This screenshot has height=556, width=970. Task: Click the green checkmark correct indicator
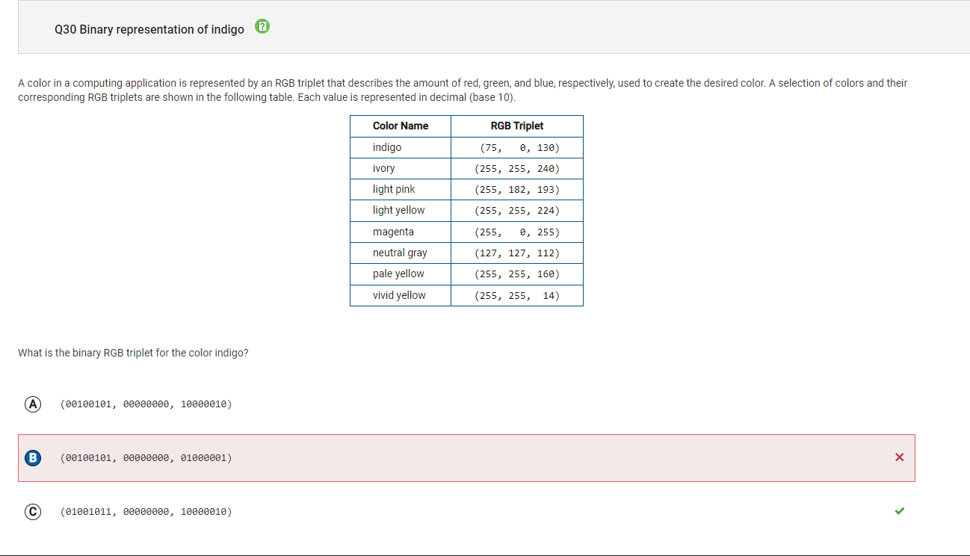899,512
